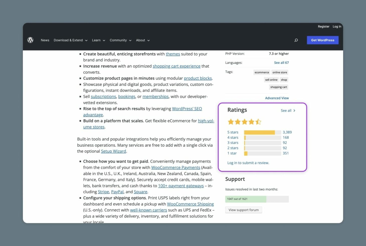Click the Advanced View link
366x246 pixels.
277,98
